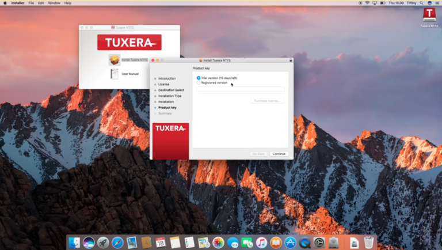Screen dimensions: 442x250
Task: Open Calendar from the Dock
Action: (161, 243)
